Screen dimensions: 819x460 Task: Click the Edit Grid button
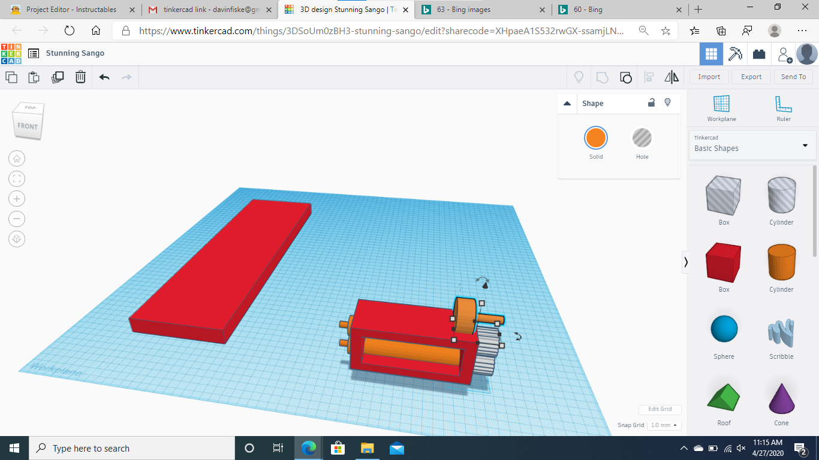(660, 409)
